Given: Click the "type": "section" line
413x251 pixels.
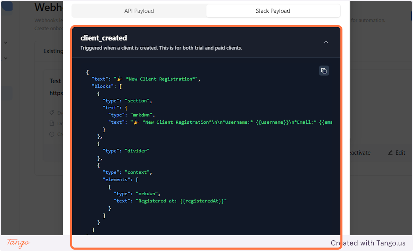Looking at the screenshot, I should tap(127, 101).
